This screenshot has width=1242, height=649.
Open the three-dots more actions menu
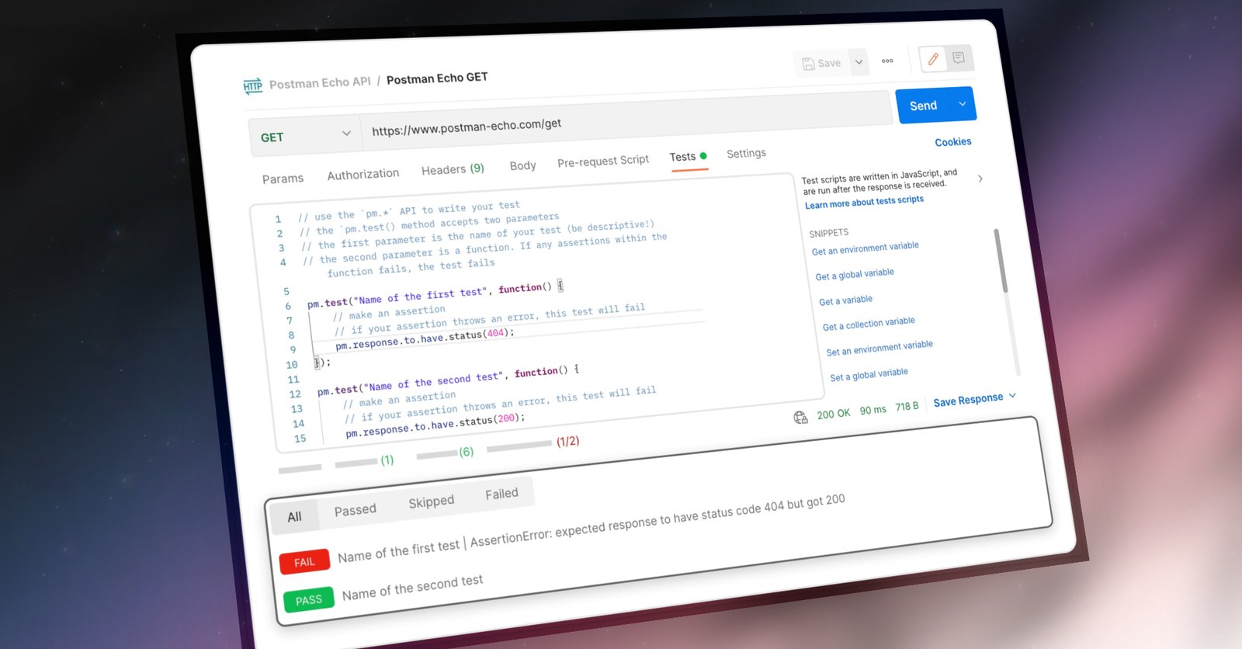887,61
